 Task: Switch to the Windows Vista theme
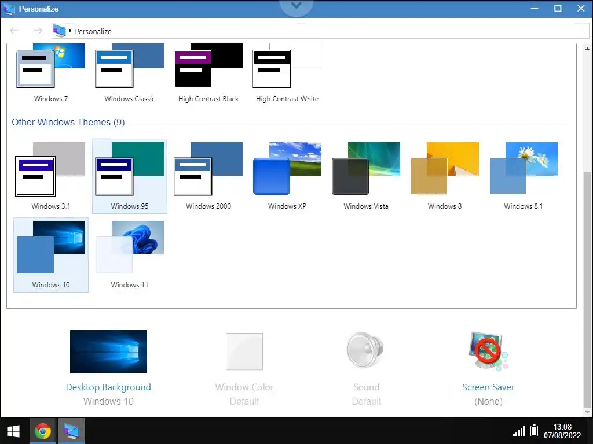[x=366, y=176]
